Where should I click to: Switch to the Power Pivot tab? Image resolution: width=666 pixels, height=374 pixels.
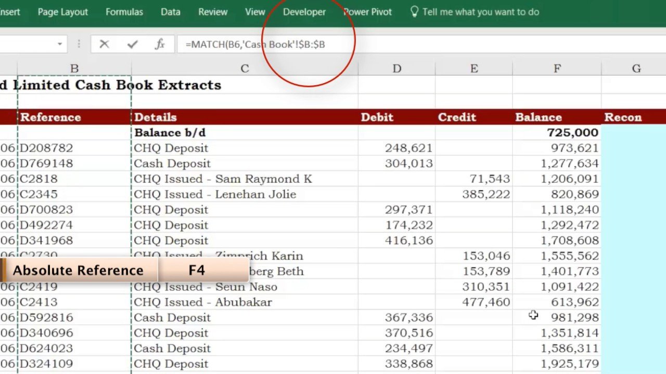[x=367, y=11]
